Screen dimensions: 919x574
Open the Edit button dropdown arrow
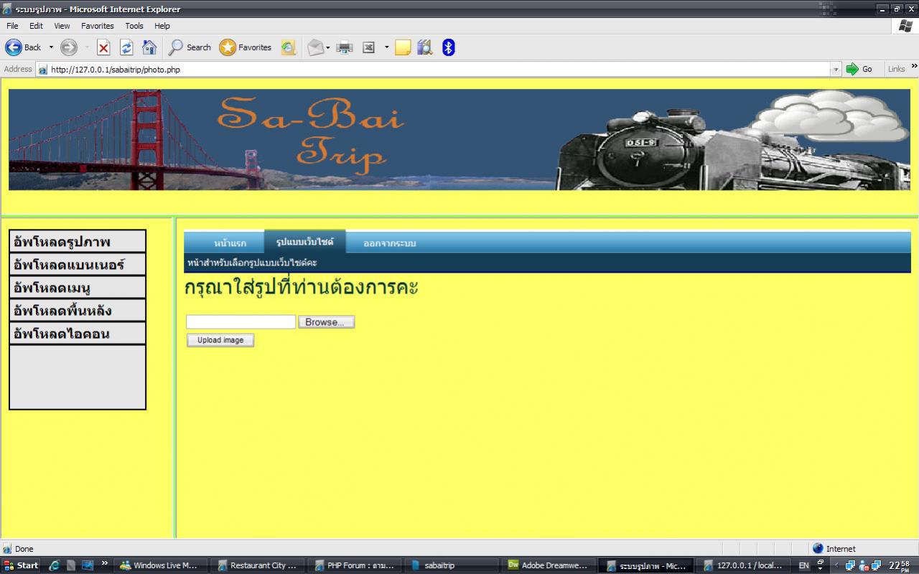(x=386, y=47)
